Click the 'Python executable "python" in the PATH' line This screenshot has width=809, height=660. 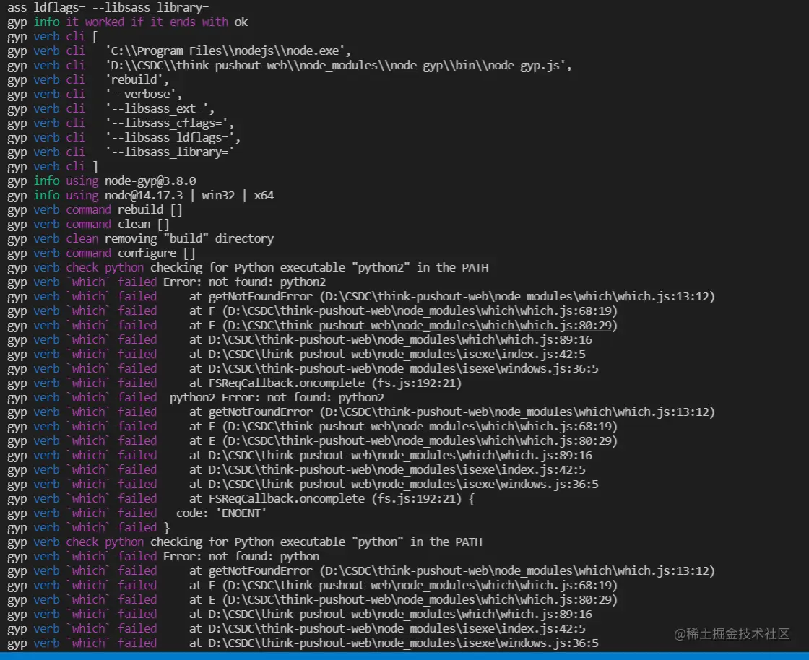[245, 542]
